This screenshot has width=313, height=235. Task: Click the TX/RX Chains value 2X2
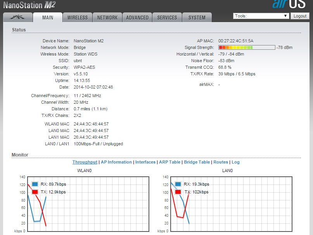click(x=77, y=115)
